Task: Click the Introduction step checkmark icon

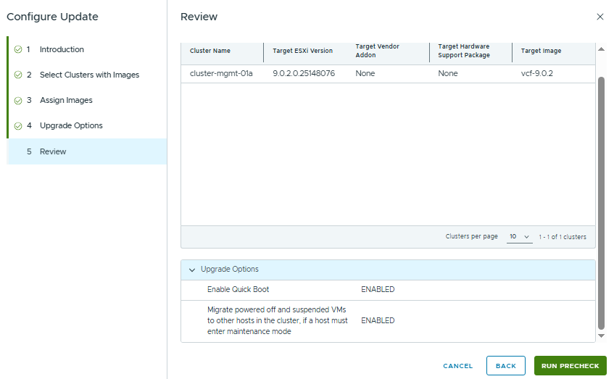Action: pyautogui.click(x=18, y=50)
